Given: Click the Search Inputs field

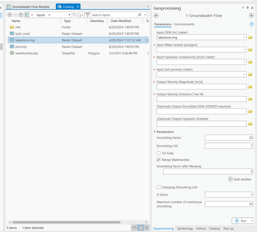Looking at the screenshot, I should click(114, 15).
